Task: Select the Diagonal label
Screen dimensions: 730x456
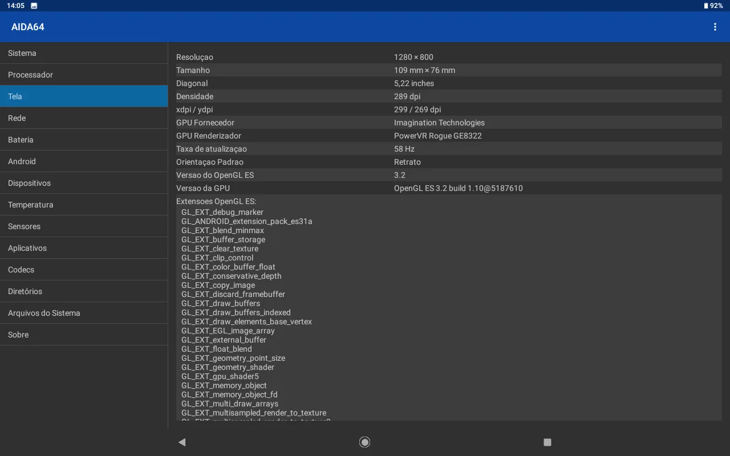Action: pyautogui.click(x=192, y=83)
